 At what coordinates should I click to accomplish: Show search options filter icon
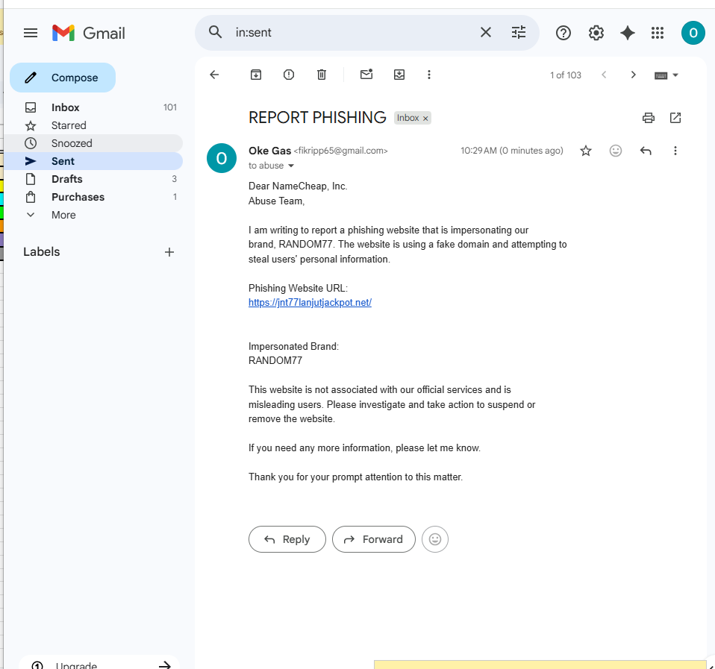tap(519, 32)
